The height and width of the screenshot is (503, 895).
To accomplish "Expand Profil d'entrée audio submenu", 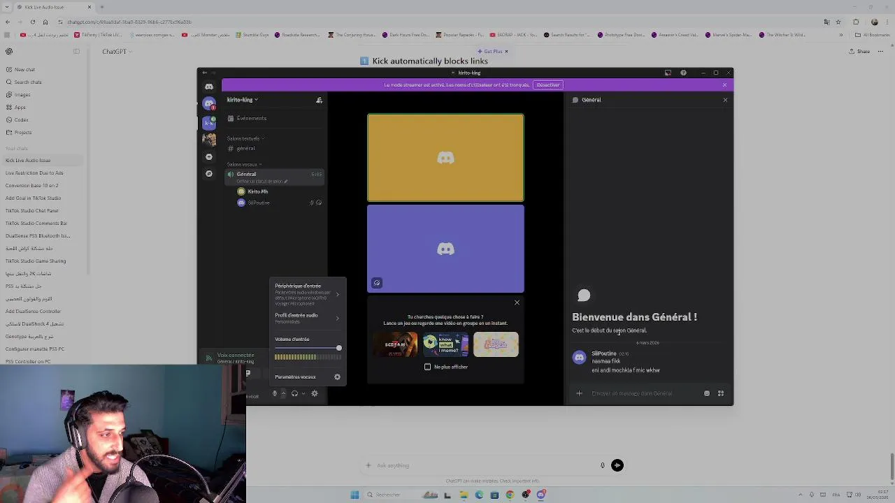I will (x=307, y=318).
